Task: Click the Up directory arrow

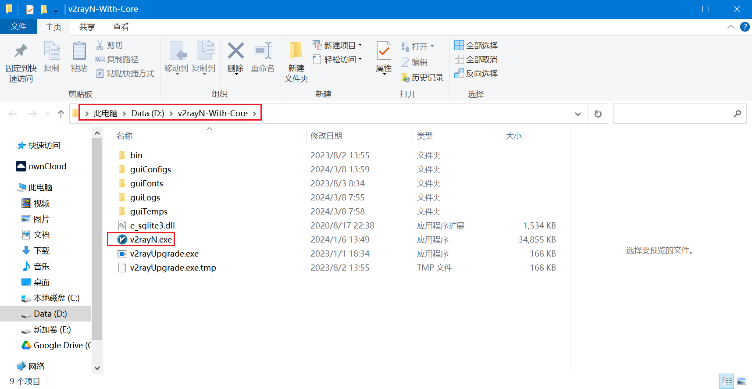Action: 61,114
